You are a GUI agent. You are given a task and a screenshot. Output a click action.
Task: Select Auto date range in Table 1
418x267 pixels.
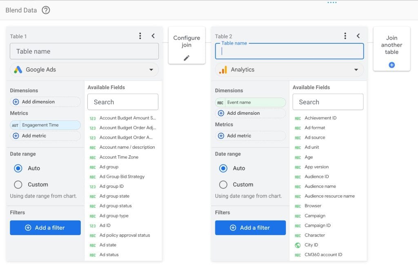(x=18, y=168)
